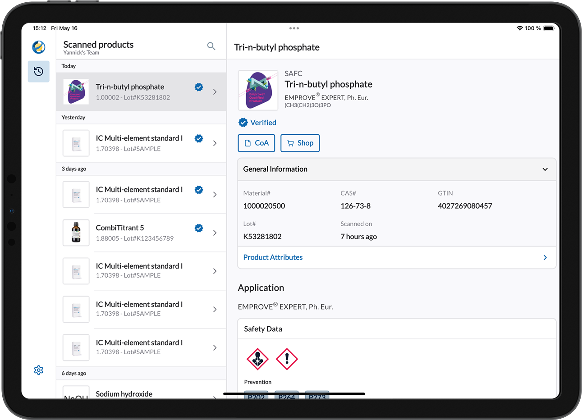
Task: Open CombiTitrant 5 item chevron
Action: pos(215,233)
